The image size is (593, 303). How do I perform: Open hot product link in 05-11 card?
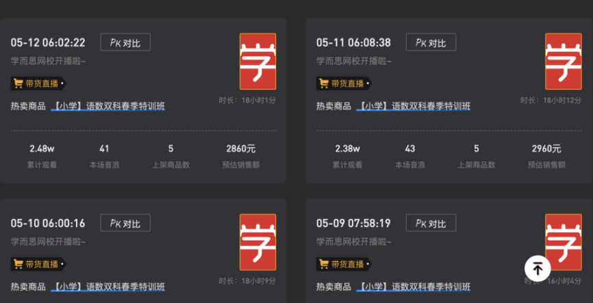pyautogui.click(x=414, y=106)
